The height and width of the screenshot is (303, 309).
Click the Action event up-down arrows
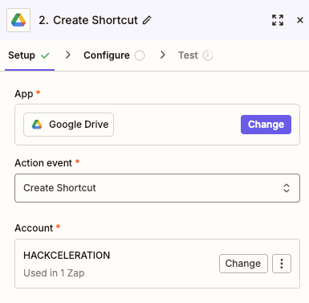287,188
